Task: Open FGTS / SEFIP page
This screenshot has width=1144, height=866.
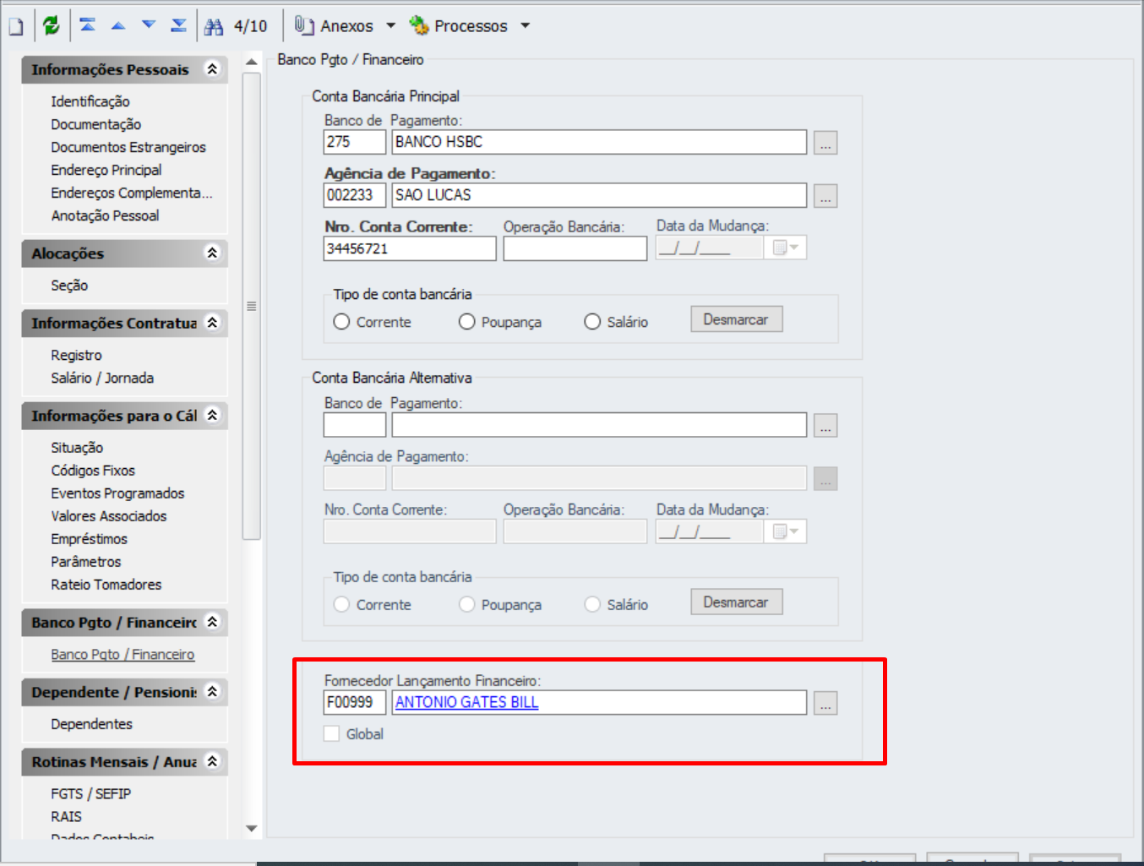Action: coord(90,794)
